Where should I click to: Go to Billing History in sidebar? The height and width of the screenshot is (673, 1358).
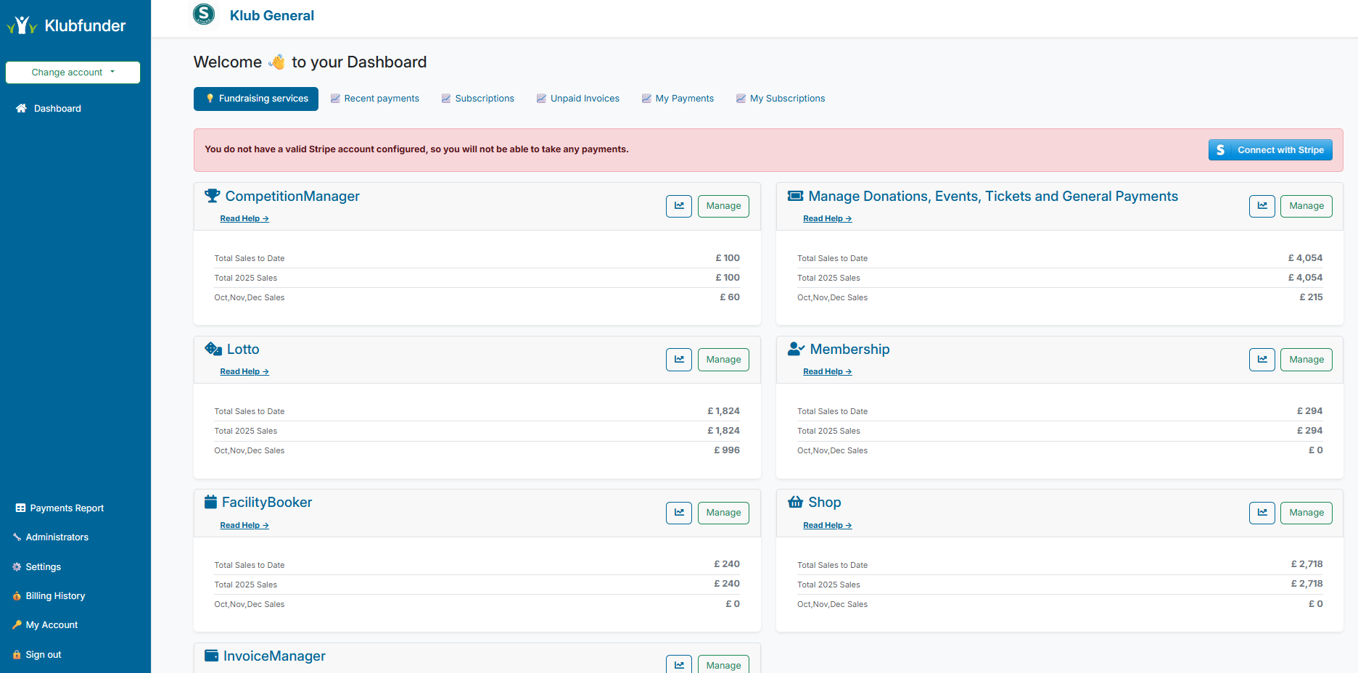[x=55, y=596]
